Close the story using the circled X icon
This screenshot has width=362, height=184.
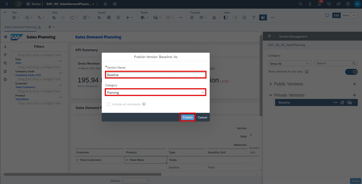pos(115,4)
